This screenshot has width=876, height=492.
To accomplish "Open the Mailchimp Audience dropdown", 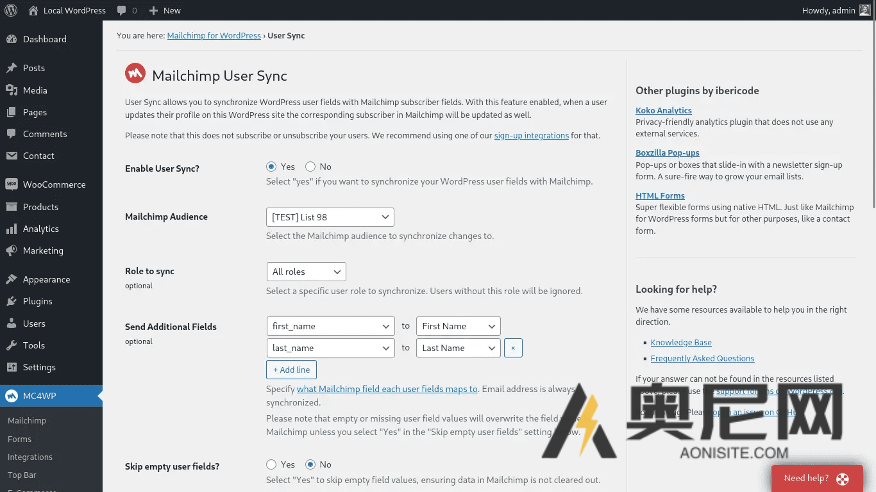I will (330, 217).
